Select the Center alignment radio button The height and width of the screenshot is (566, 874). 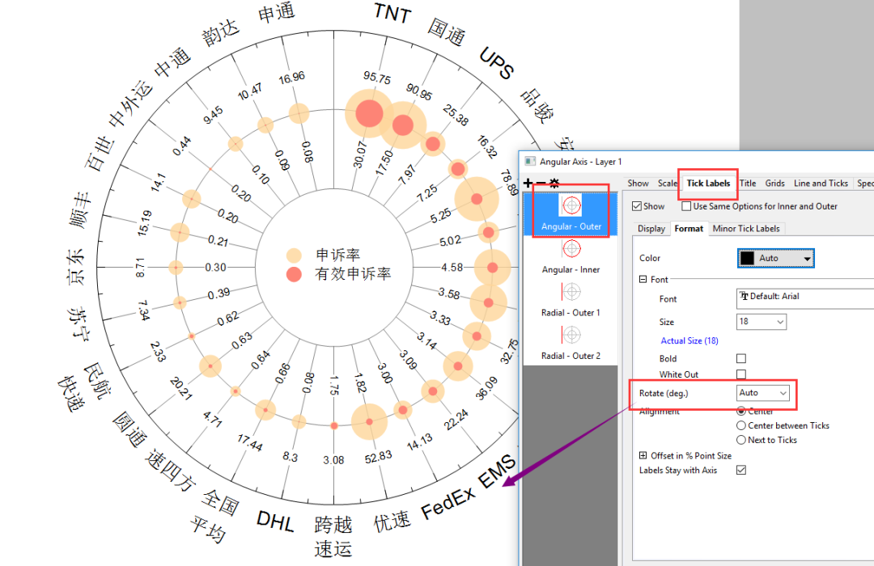741,411
